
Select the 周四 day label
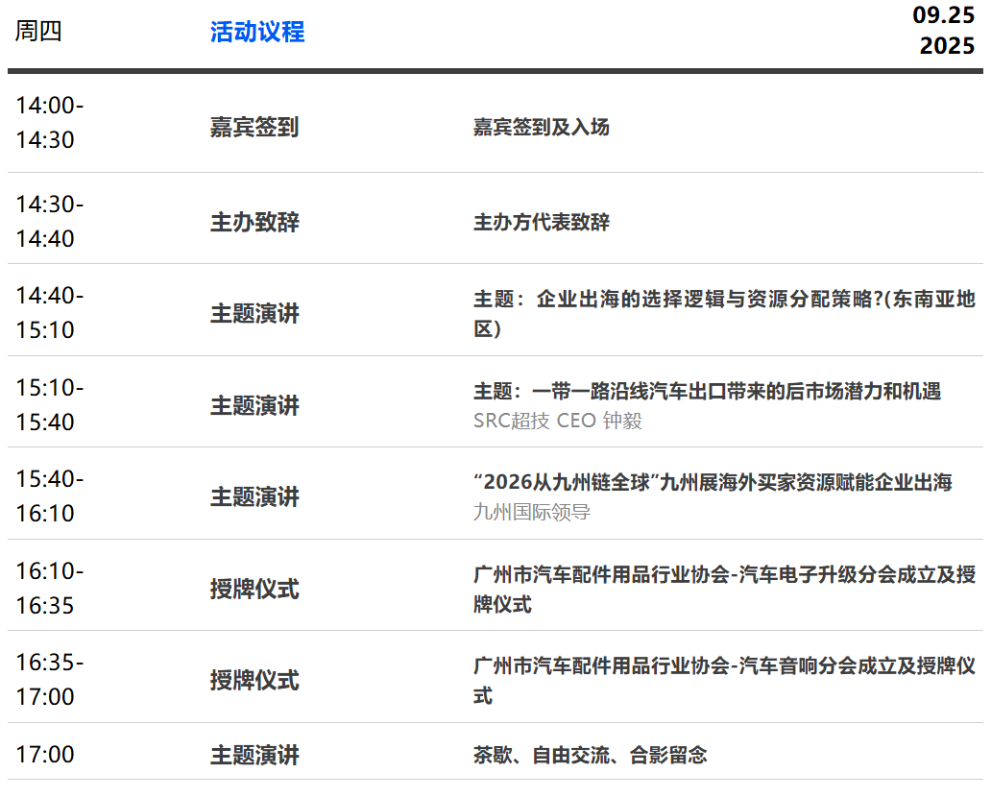click(x=38, y=32)
